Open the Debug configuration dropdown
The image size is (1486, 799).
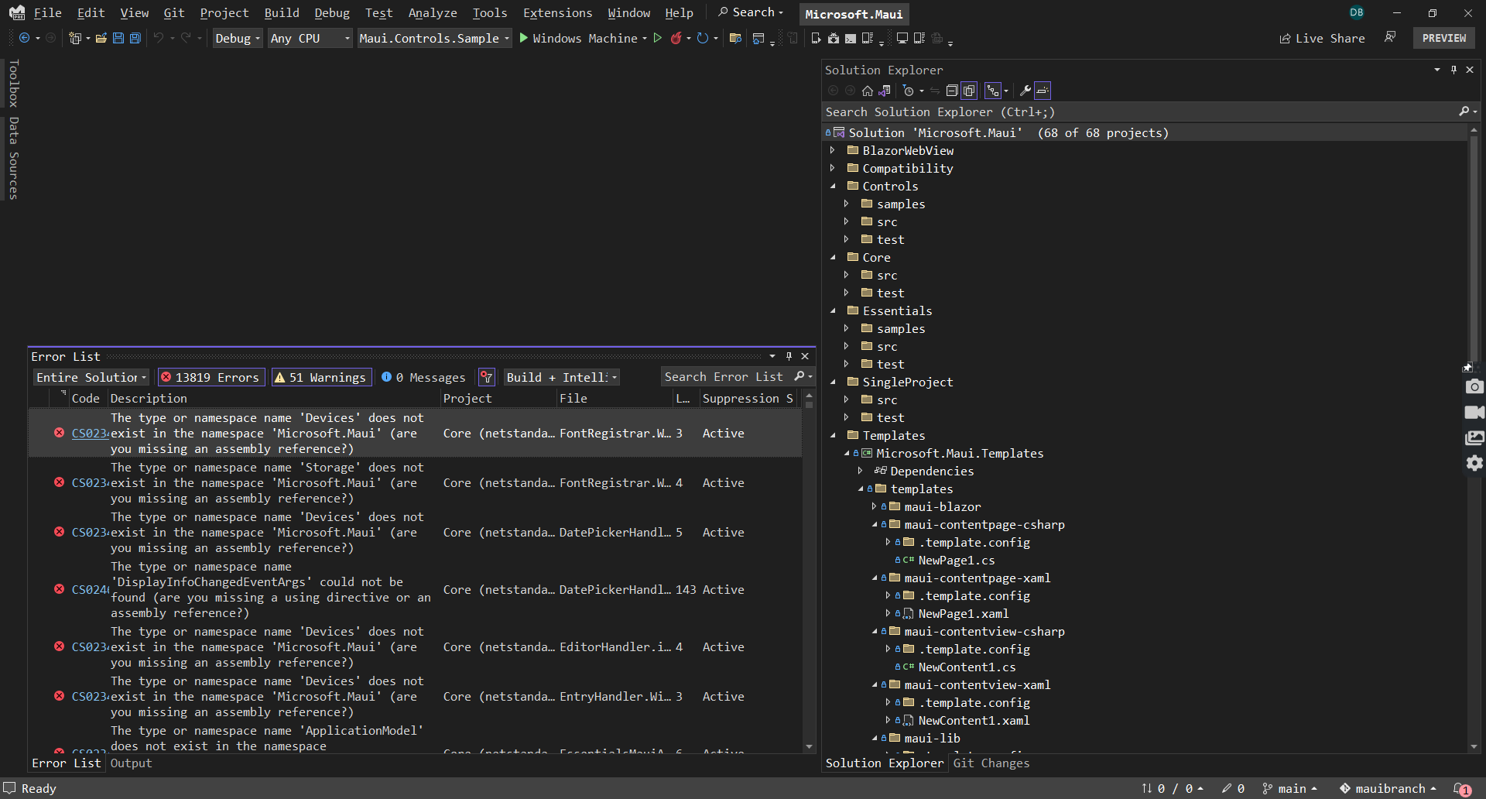click(x=238, y=38)
